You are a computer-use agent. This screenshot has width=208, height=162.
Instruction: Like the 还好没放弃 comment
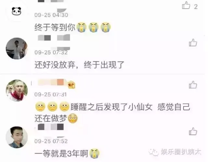pos(193,42)
